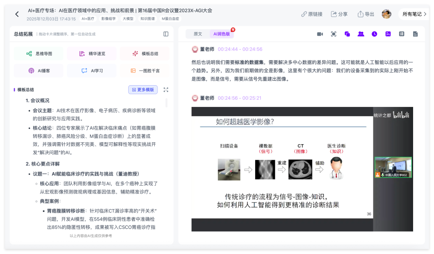Viewport: 434px width, 254px height.
Task: Toggle timestamp display clock icon
Action: coord(374,34)
